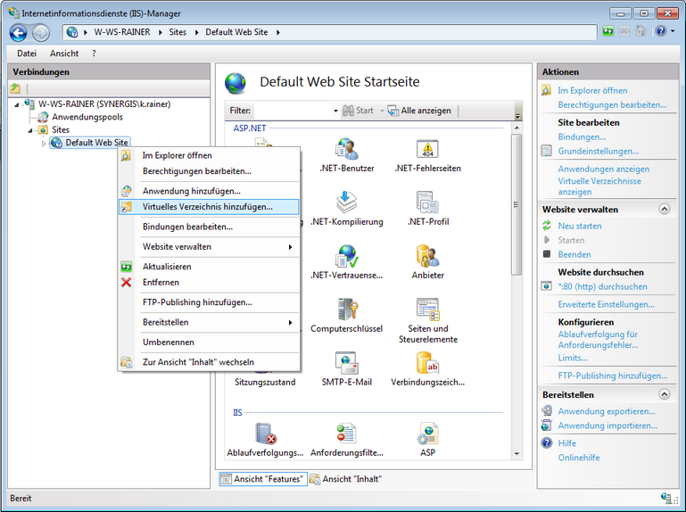This screenshot has width=686, height=512.
Task: Click Im Explorer öffnen in Aktionen
Action: point(592,91)
